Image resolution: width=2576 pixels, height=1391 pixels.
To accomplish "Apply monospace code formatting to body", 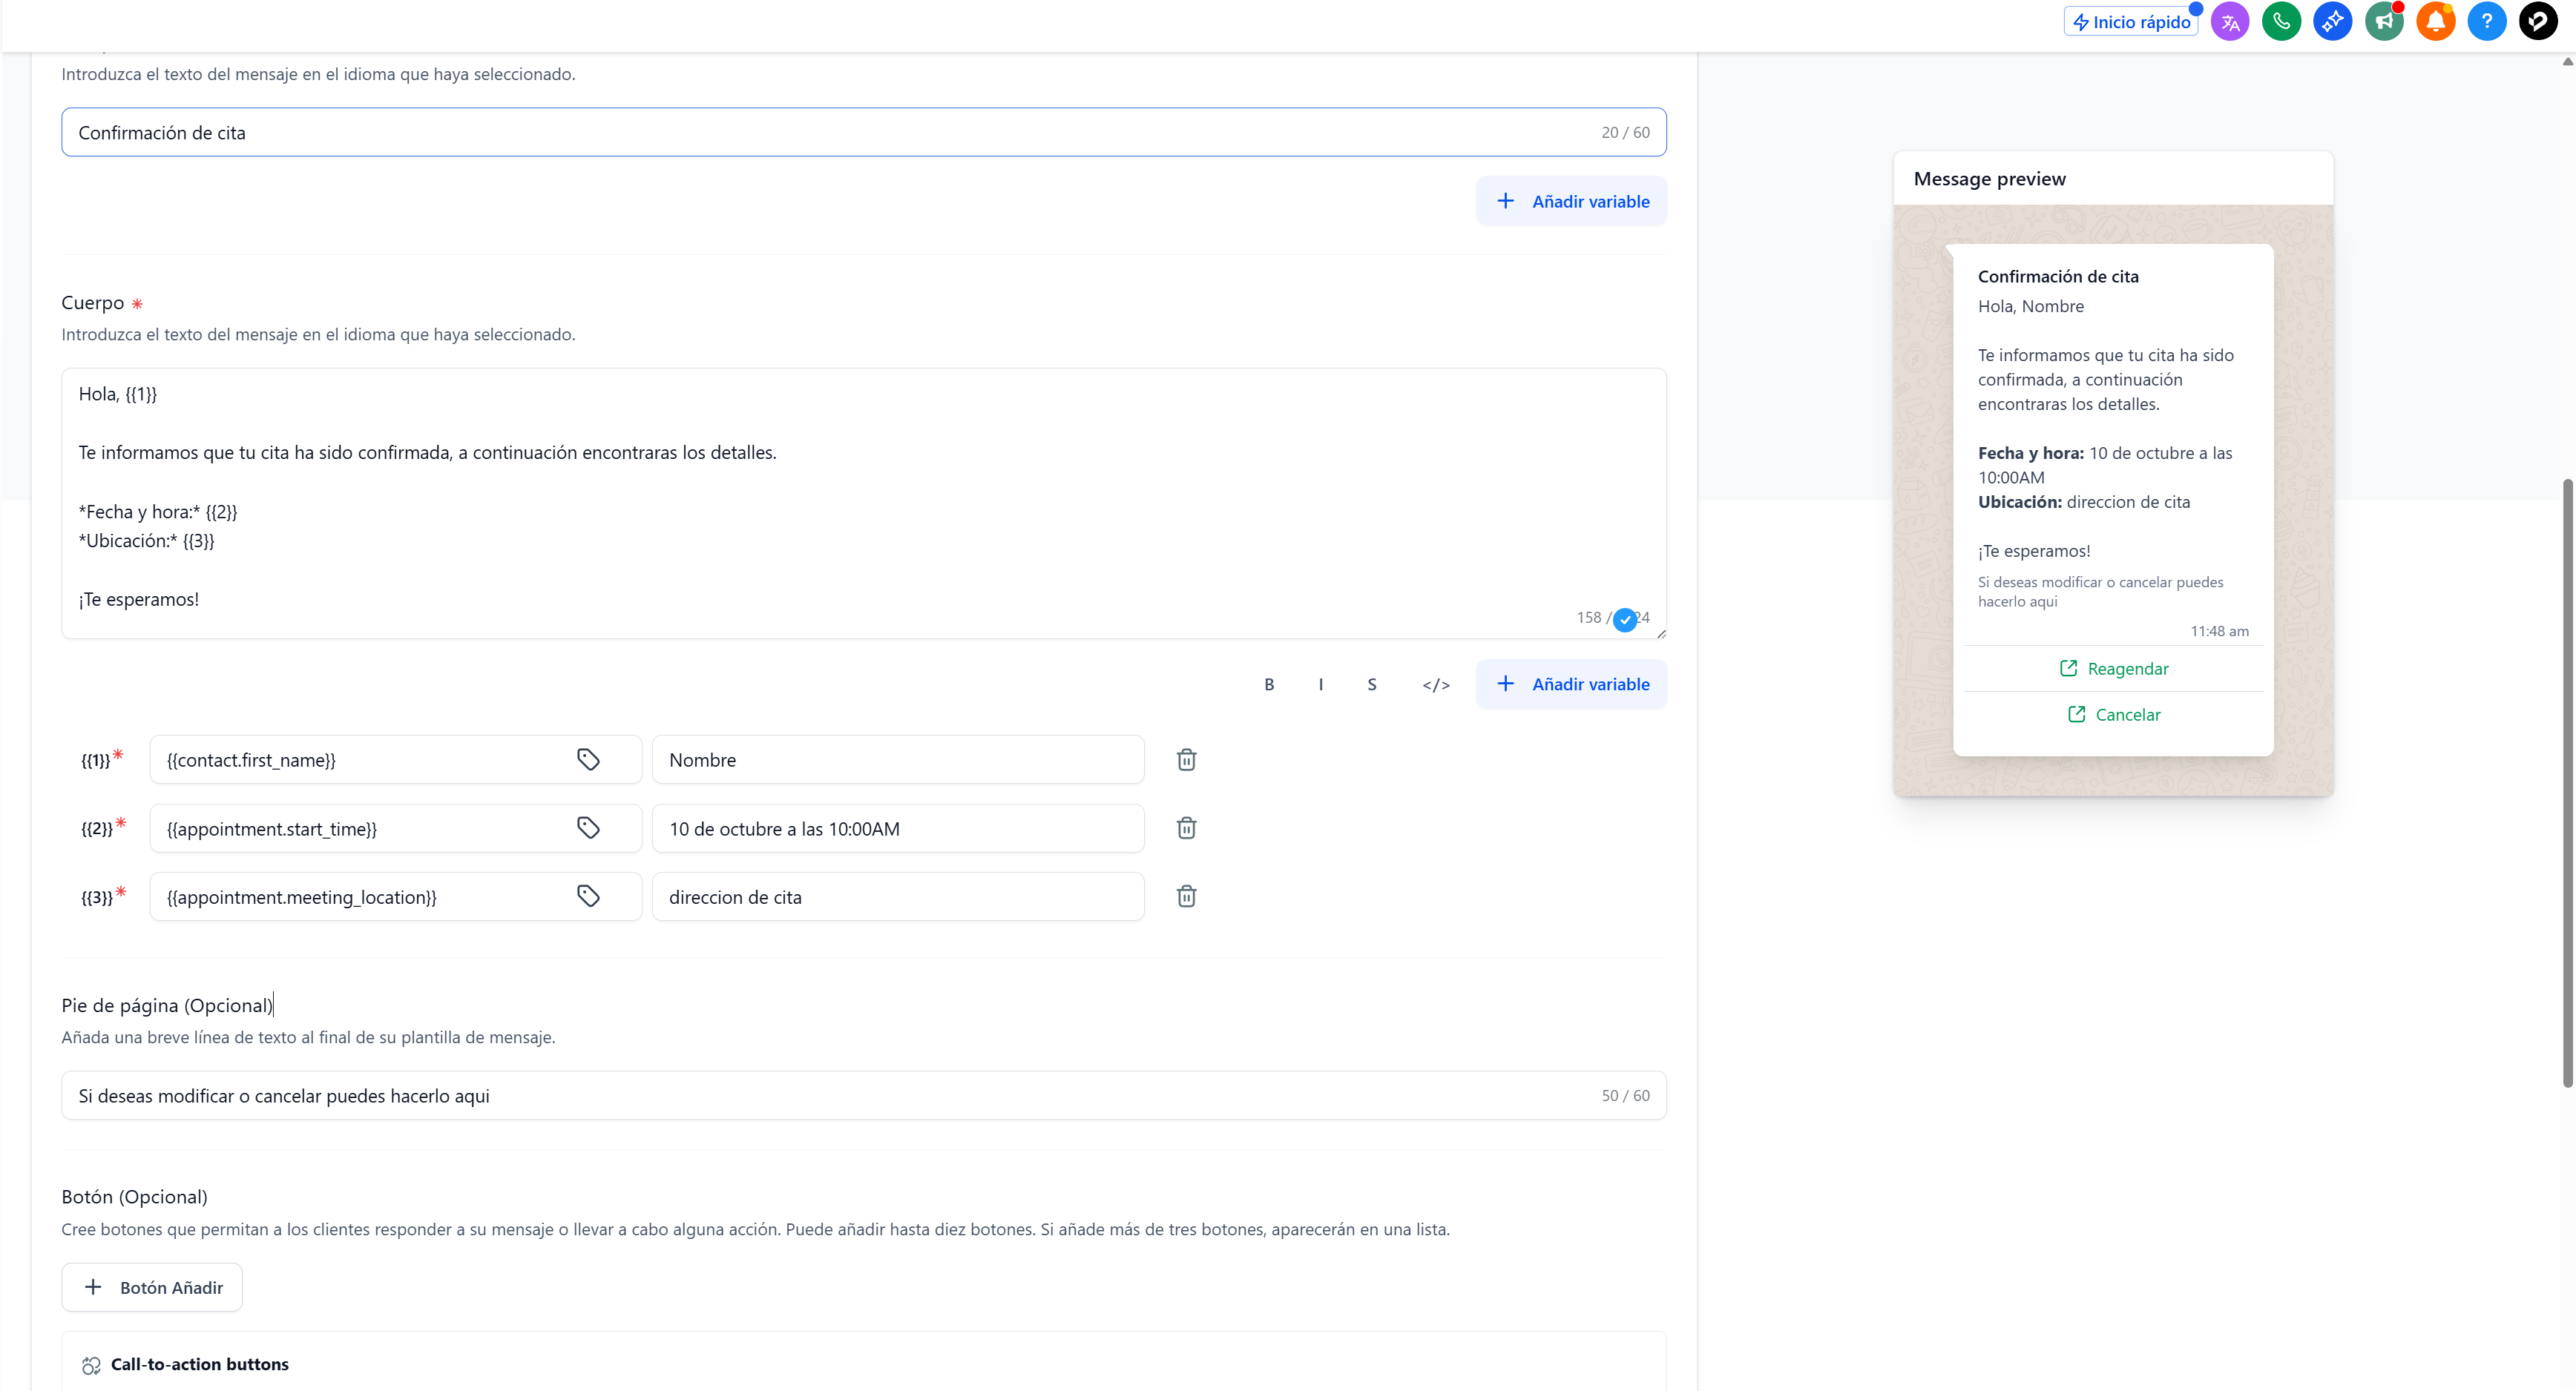I will click(x=1436, y=684).
